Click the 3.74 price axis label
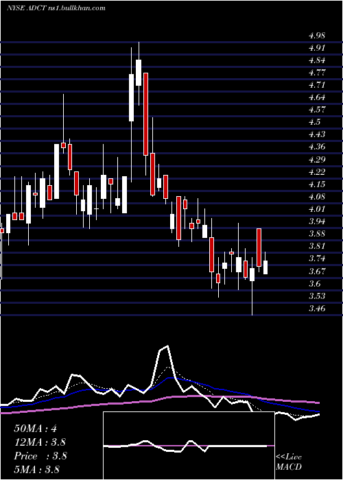 (x=316, y=259)
